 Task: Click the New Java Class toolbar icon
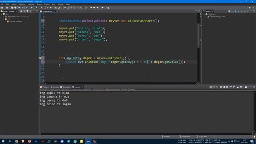[x=51, y=8]
